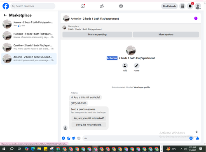This screenshot has height=152, width=206.
Task: Open the notifications bell
Action: (x=190, y=6)
